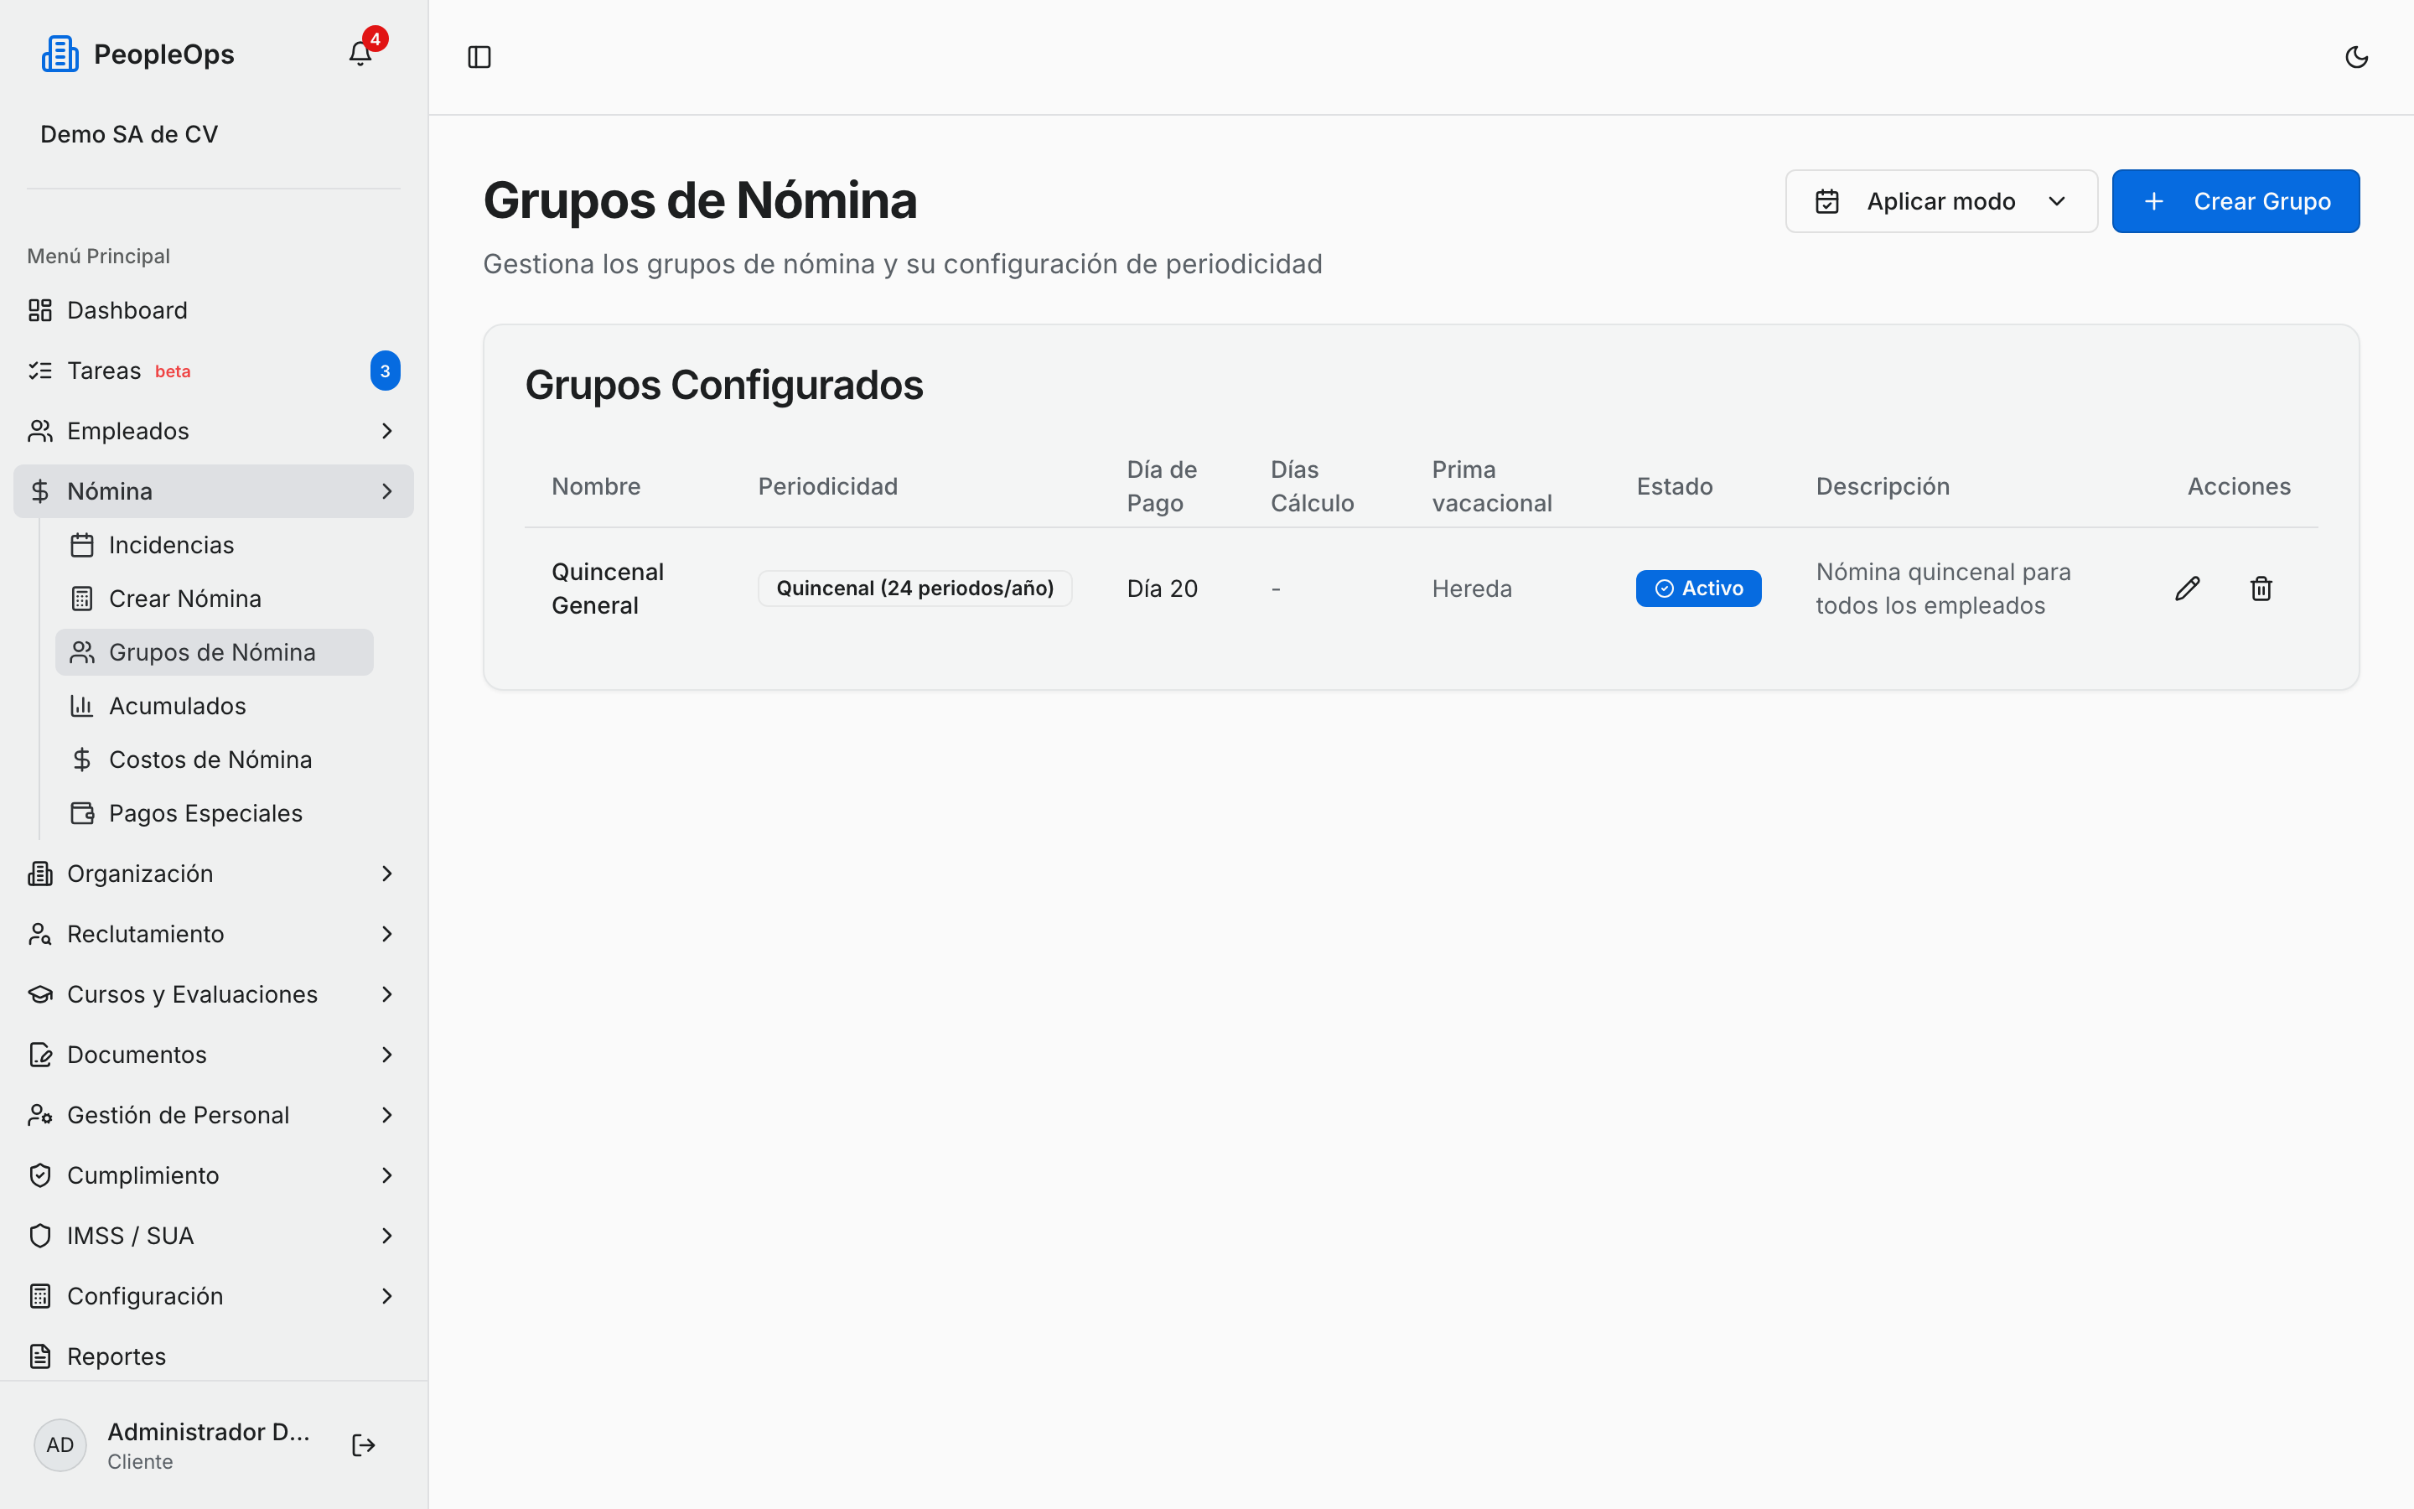Click the Nombre column header
Viewport: 2414px width, 1509px height.
click(x=597, y=486)
